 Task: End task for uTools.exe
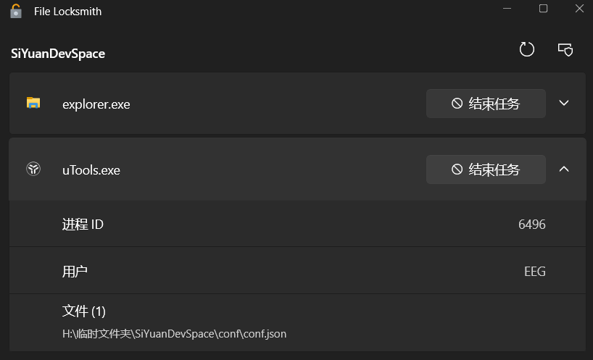[486, 169]
